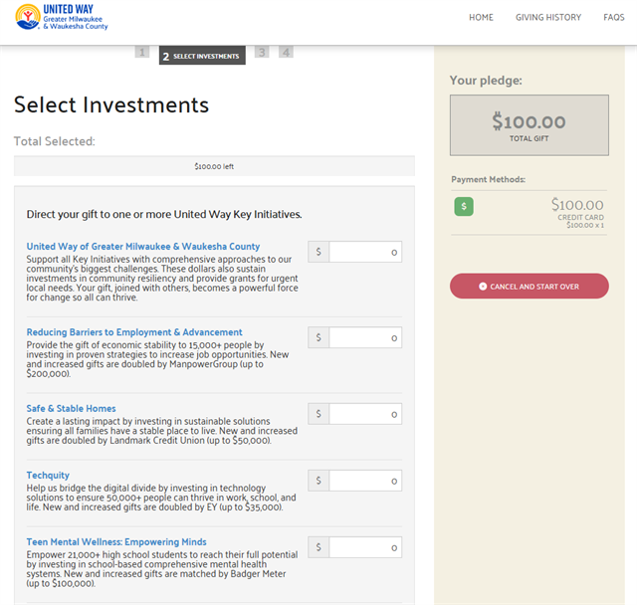Click the Select Investments heading
This screenshot has height=605, width=637.
coord(111,104)
